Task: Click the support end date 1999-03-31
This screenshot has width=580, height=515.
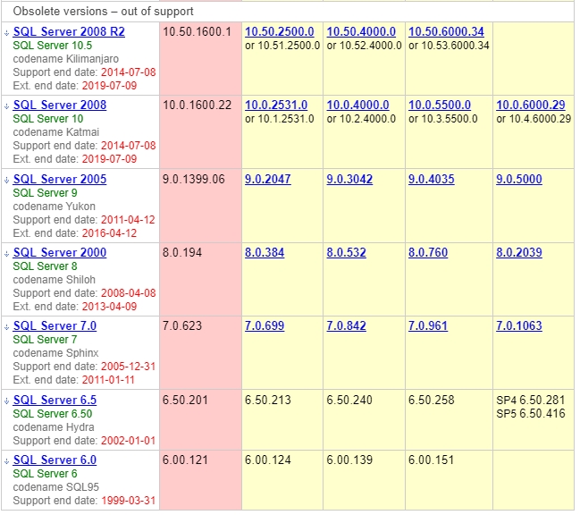Action: [128, 500]
